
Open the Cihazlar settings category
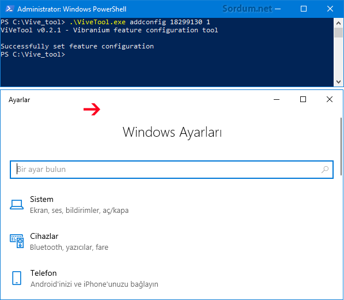pyautogui.click(x=59, y=242)
